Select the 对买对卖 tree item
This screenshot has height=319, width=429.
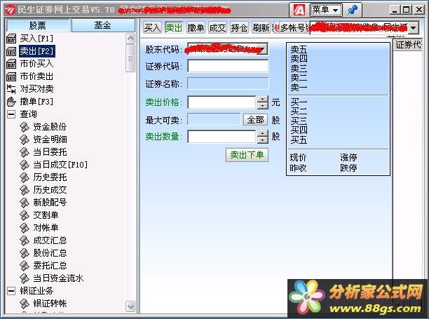36,89
